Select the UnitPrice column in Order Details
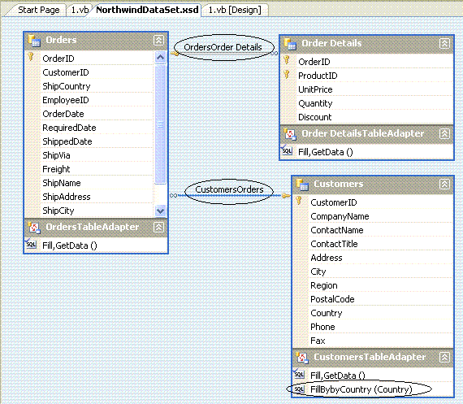This screenshot has height=404, width=463. (x=315, y=89)
